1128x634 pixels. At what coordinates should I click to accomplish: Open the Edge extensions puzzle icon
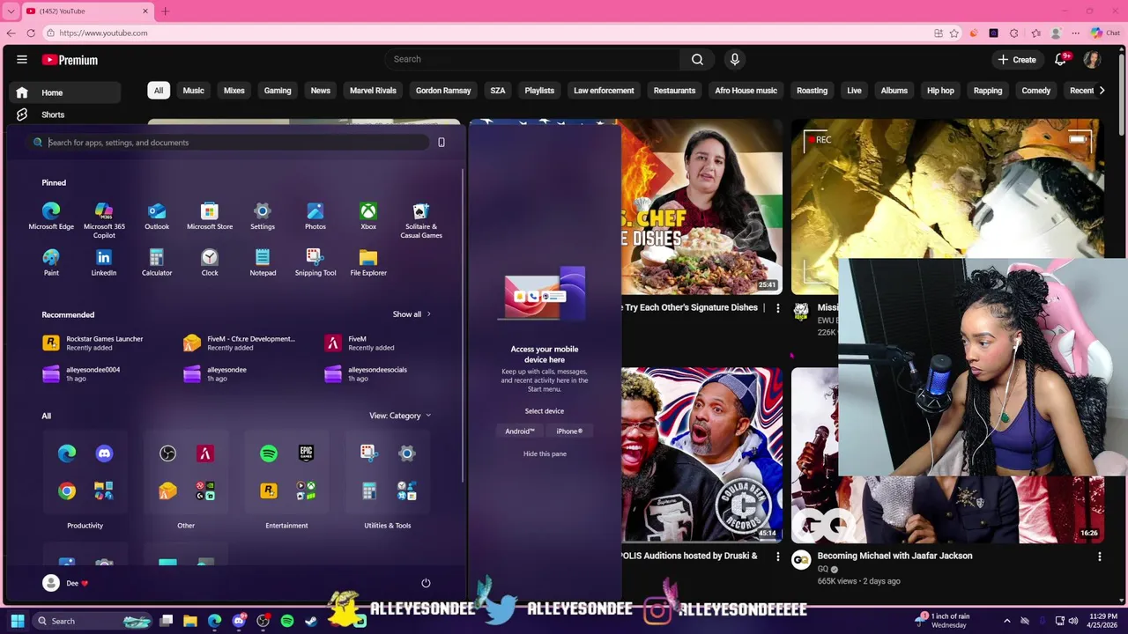click(1013, 33)
